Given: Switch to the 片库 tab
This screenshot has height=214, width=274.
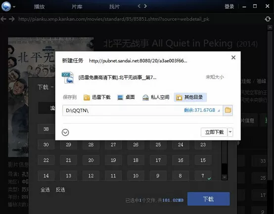Looking at the screenshot, I should pyautogui.click(x=77, y=6).
